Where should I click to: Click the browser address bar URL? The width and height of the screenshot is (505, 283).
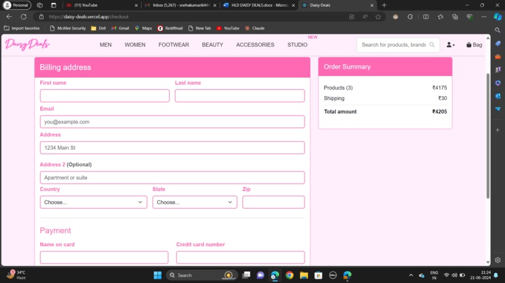pos(88,17)
